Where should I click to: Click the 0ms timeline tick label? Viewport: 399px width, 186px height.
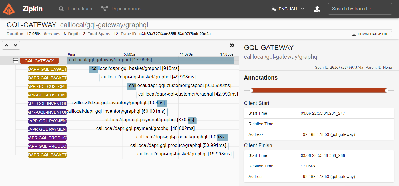(71, 54)
